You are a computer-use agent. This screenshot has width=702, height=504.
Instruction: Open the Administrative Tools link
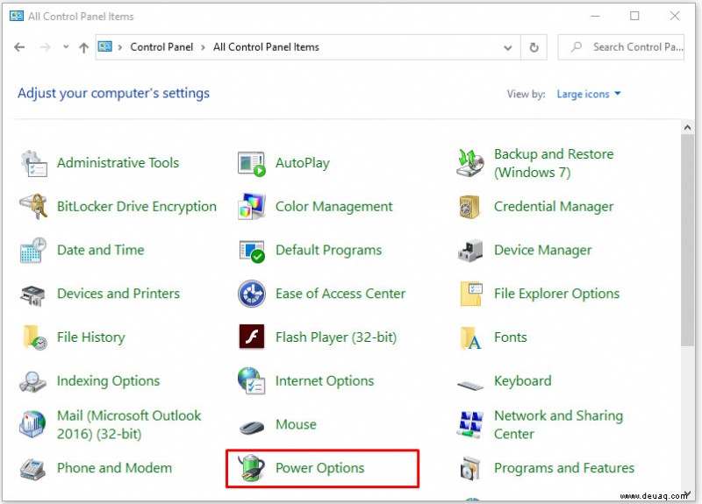(118, 163)
